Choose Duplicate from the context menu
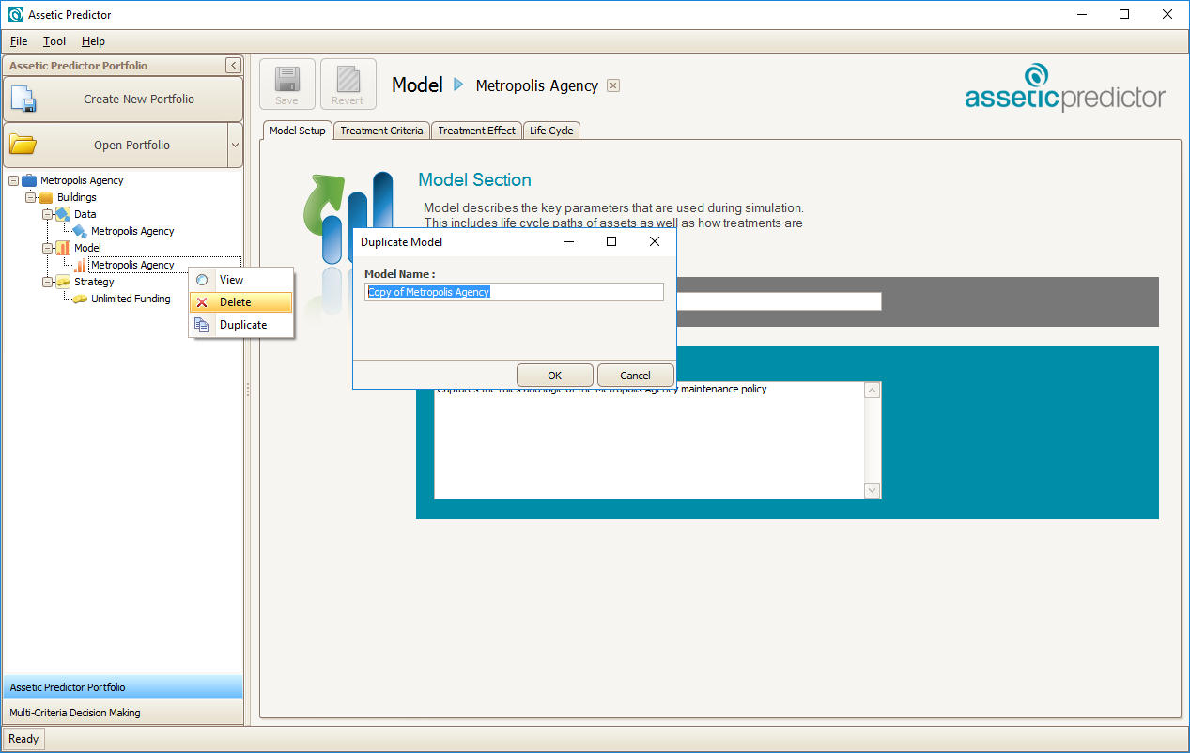The image size is (1190, 753). (x=242, y=325)
